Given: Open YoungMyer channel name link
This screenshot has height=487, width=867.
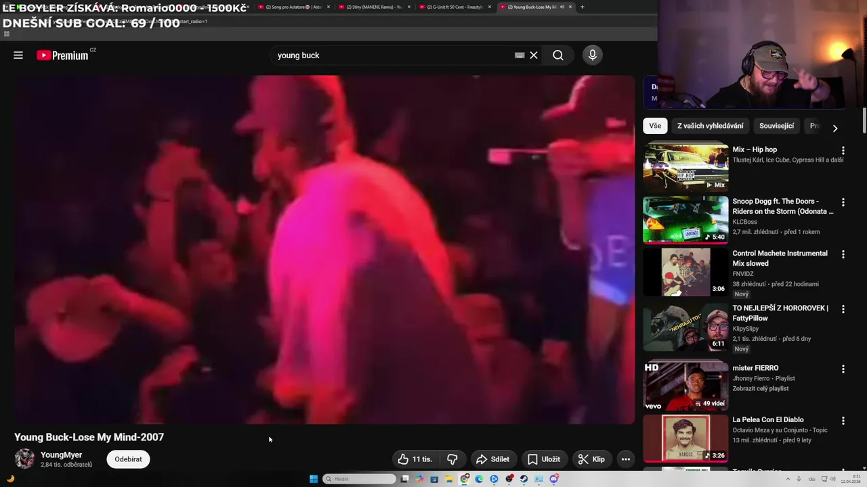Looking at the screenshot, I should pos(61,455).
